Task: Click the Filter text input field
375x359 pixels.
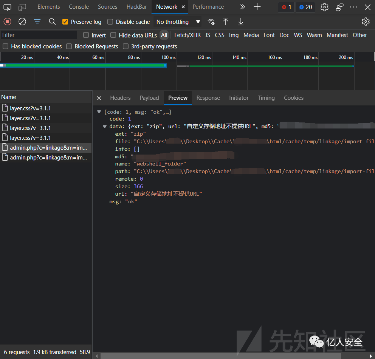Action: point(39,35)
